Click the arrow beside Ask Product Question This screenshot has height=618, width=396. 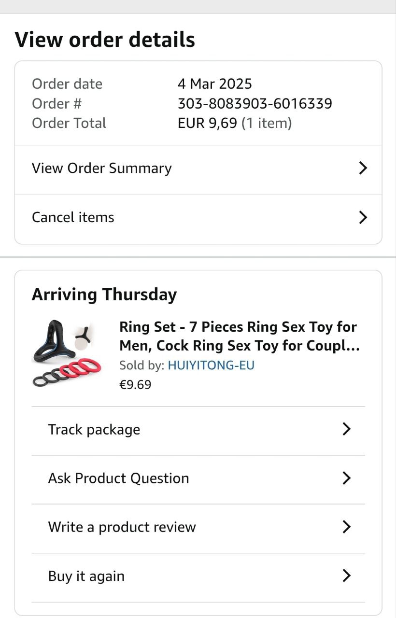click(x=346, y=478)
